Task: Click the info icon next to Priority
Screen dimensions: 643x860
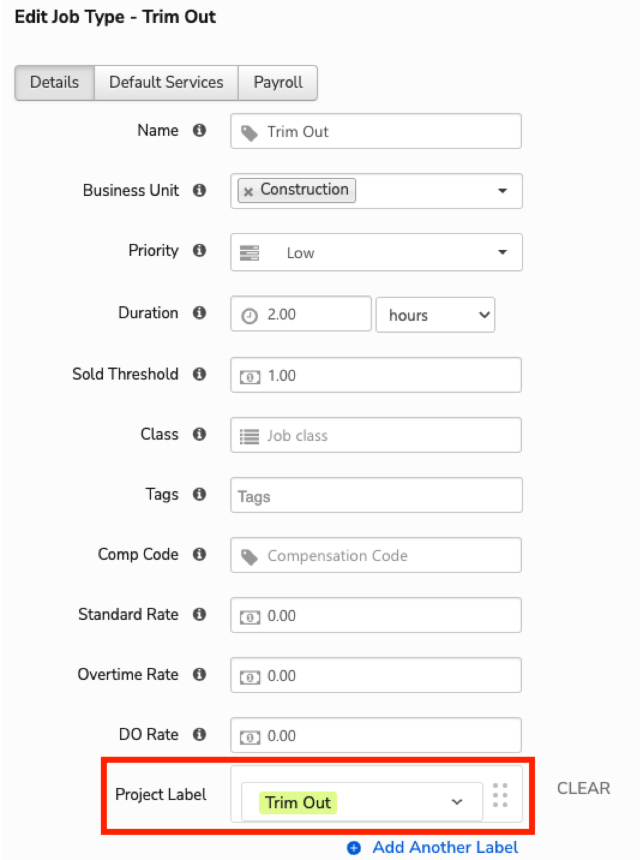Action: pos(200,250)
